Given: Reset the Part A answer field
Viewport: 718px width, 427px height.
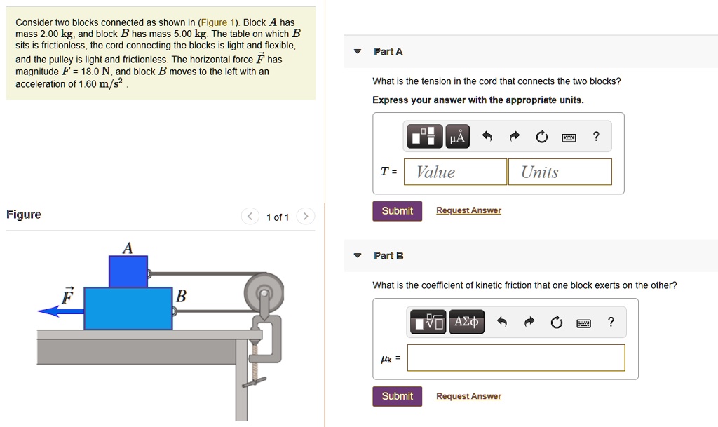Looking at the screenshot, I should pyautogui.click(x=542, y=137).
